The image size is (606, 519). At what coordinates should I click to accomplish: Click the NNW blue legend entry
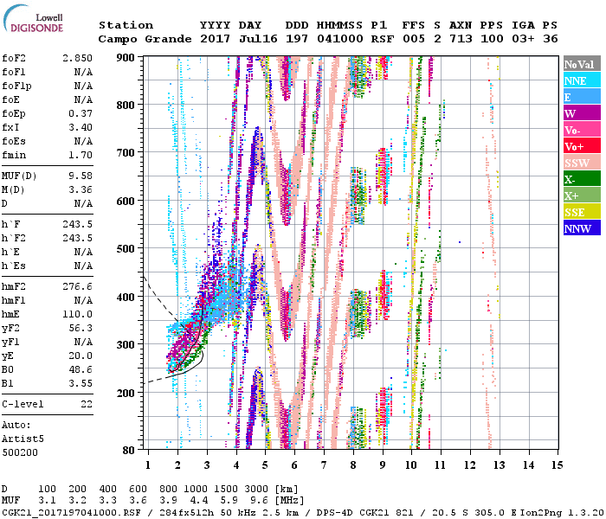point(582,228)
